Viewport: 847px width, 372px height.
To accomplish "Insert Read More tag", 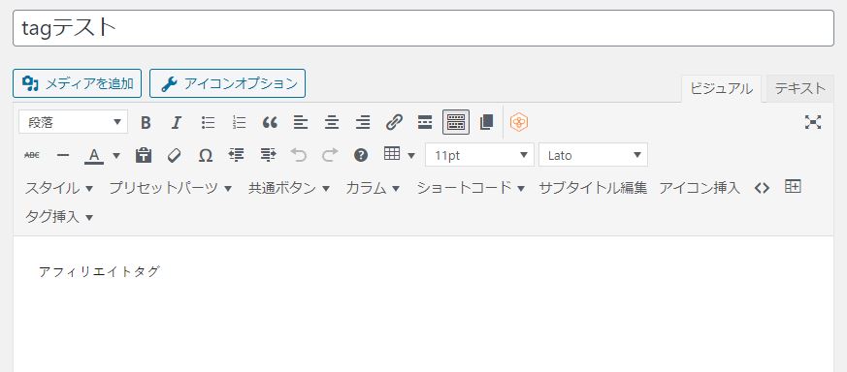I will 425,122.
